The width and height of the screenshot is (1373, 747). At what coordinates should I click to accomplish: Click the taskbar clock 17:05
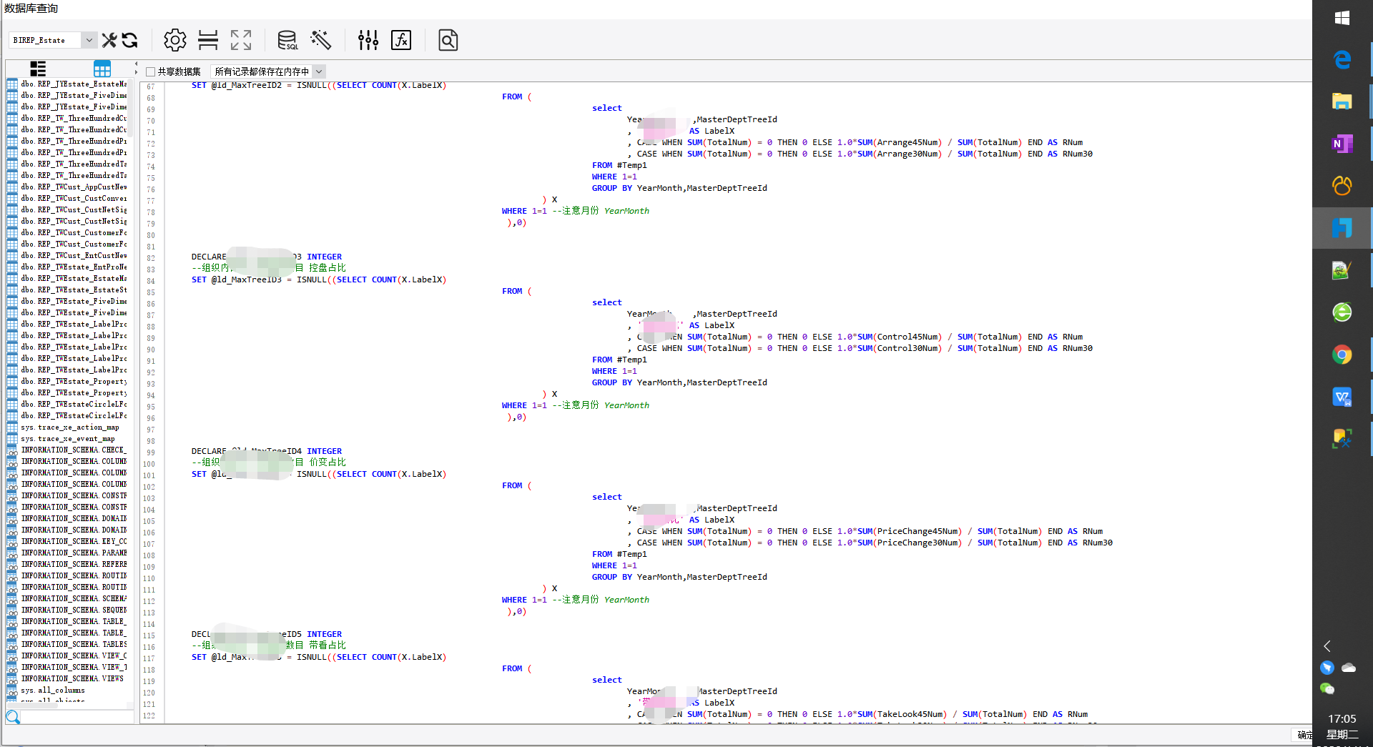click(1342, 719)
